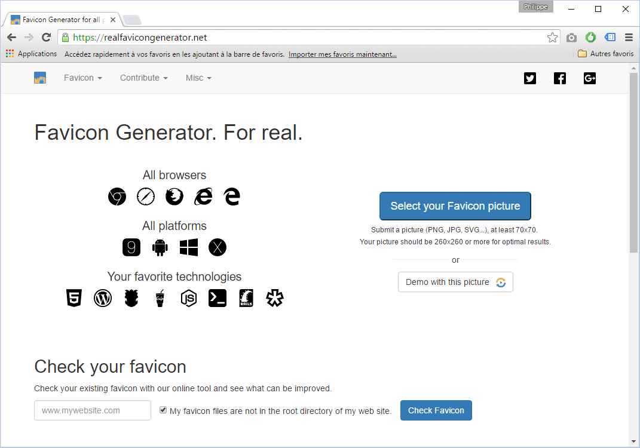Click Importer mes favoris maintenant link
The image size is (640, 448).
(x=342, y=54)
